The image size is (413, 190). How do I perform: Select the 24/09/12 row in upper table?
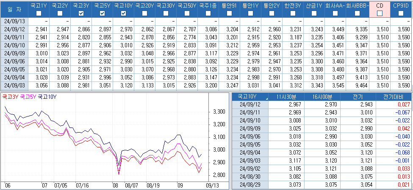pos(14,29)
